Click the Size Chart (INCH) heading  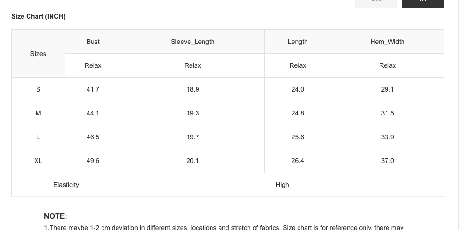(x=38, y=16)
